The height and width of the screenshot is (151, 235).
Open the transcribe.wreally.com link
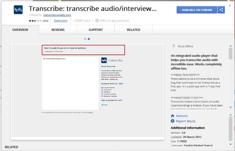(x=57, y=15)
